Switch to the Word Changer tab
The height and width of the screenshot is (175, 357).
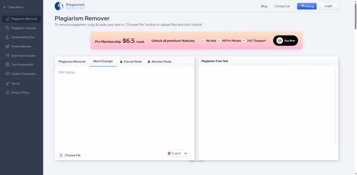[x=103, y=61]
